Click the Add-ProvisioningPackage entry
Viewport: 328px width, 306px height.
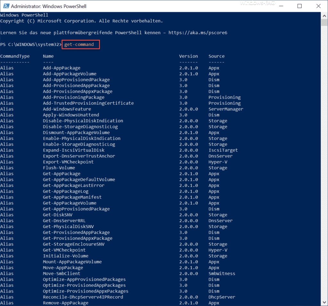coord(74,97)
